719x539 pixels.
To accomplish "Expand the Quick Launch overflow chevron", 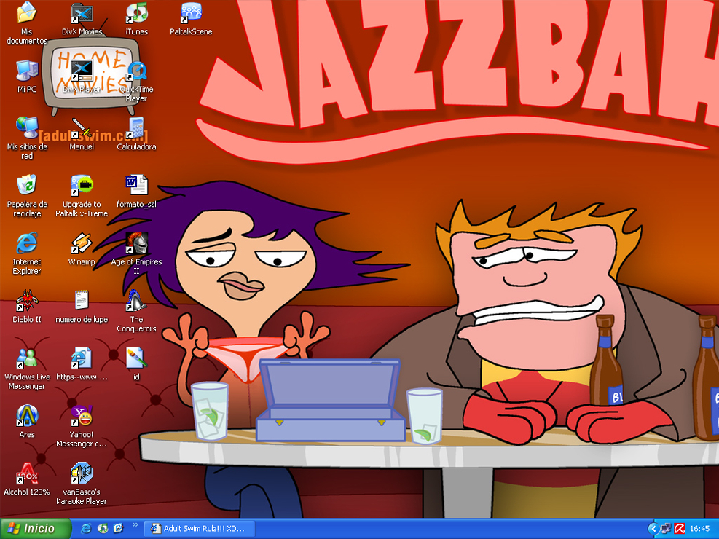I will pos(135,525).
